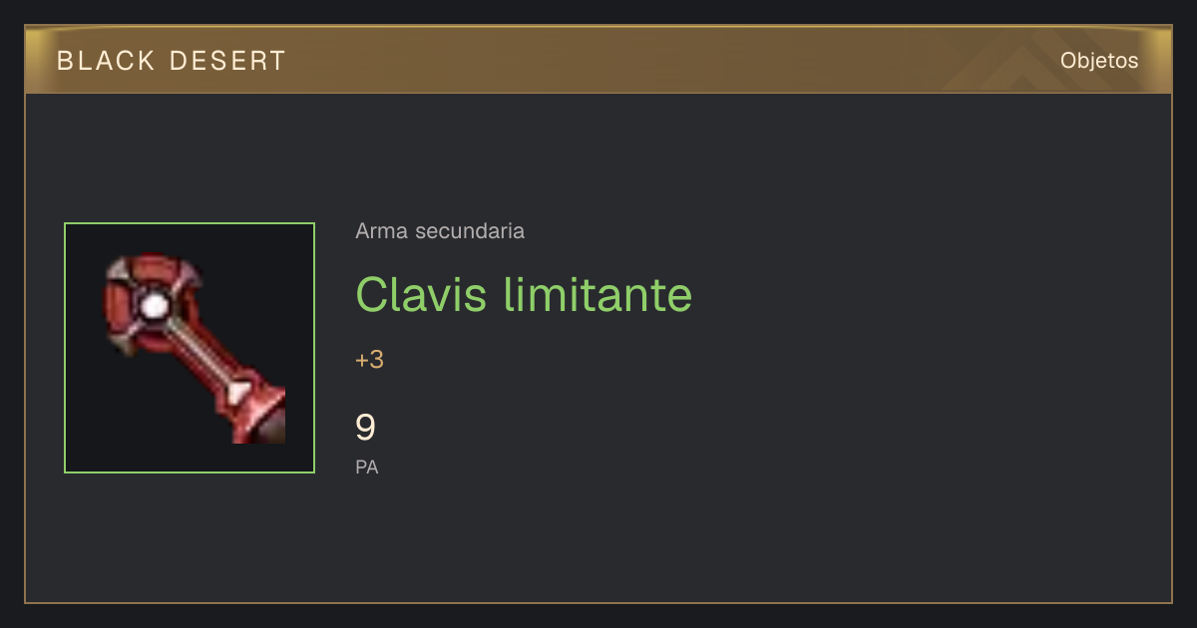Open the Objetos link in the header

[1099, 60]
